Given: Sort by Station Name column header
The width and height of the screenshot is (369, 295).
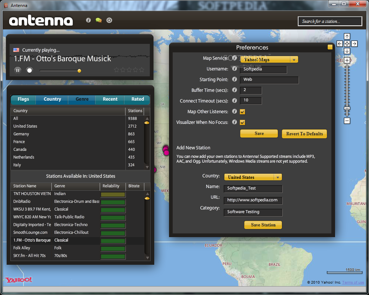Looking at the screenshot, I should (x=31, y=186).
